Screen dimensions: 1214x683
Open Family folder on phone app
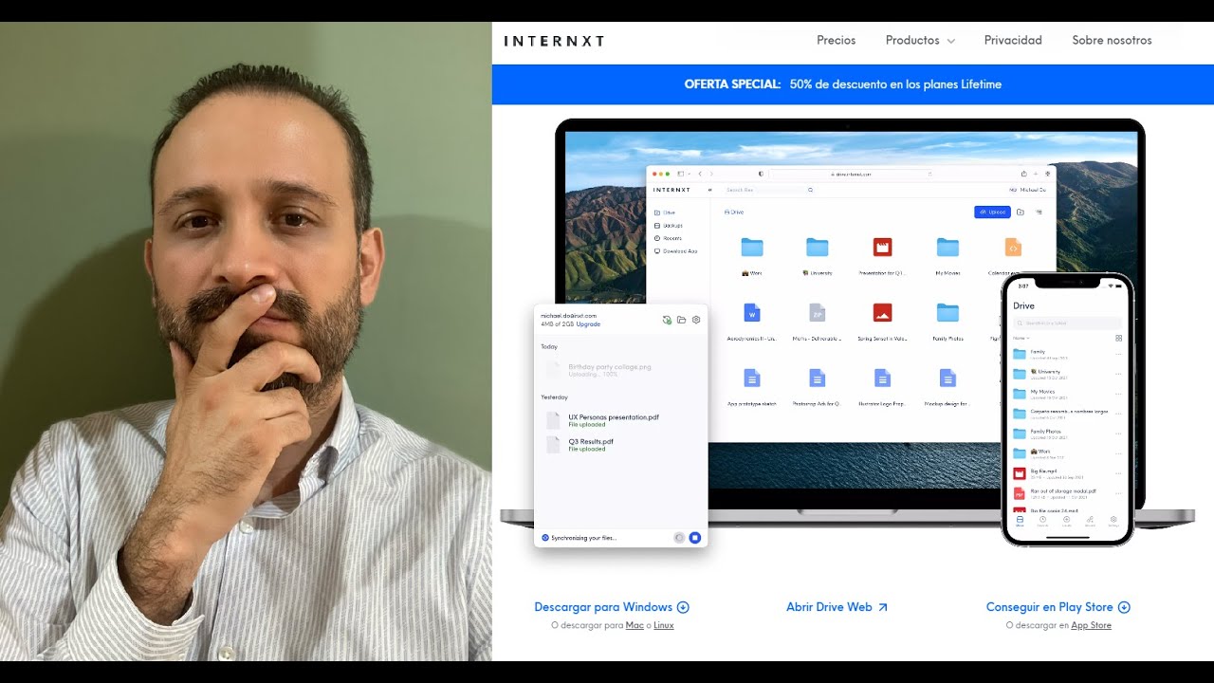click(x=1067, y=354)
